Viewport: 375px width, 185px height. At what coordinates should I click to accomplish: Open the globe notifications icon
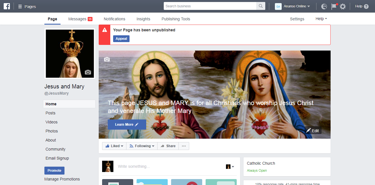pos(324,6)
